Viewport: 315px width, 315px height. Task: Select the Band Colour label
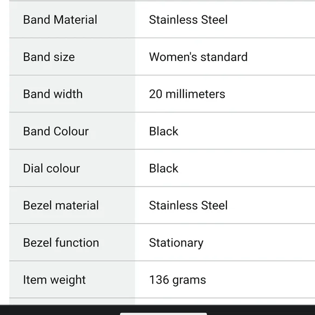[x=56, y=131]
